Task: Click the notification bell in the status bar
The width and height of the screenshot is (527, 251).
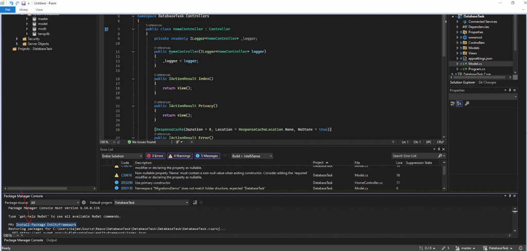Action: pos(520,248)
